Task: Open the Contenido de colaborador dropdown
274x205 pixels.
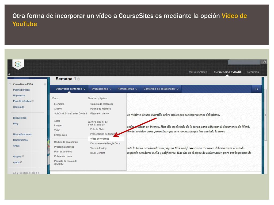Action: [x=161, y=89]
